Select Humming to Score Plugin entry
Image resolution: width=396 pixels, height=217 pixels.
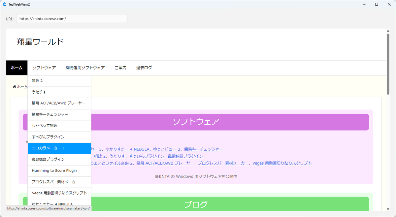coord(59,170)
